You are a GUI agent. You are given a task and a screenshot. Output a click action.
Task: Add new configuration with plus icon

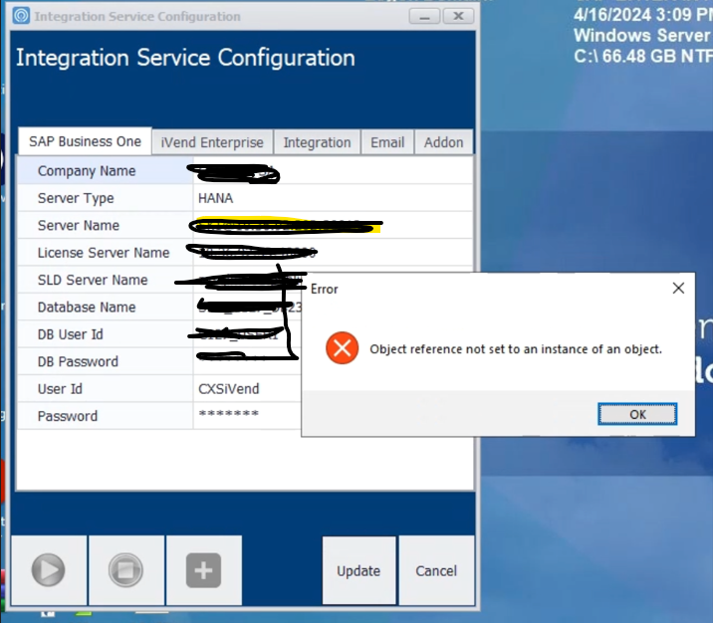pyautogui.click(x=203, y=570)
